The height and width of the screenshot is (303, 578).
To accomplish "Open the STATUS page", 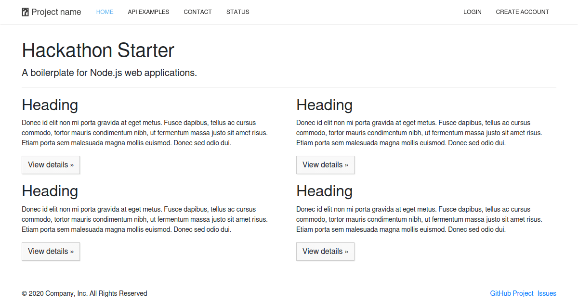I will click(237, 12).
